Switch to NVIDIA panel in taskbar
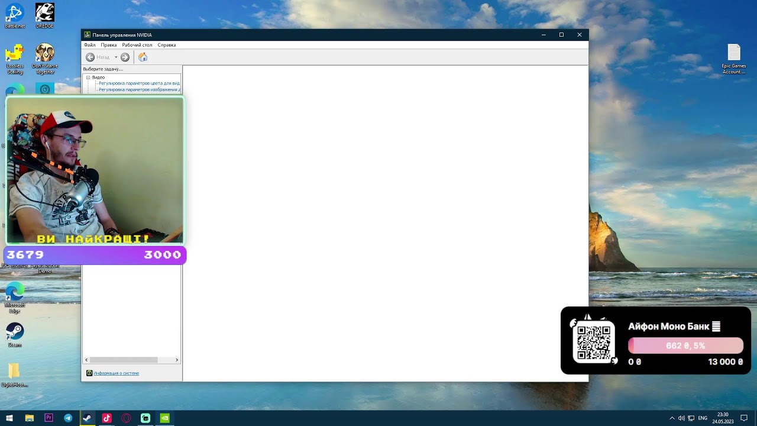Image resolution: width=757 pixels, height=426 pixels. tap(165, 418)
